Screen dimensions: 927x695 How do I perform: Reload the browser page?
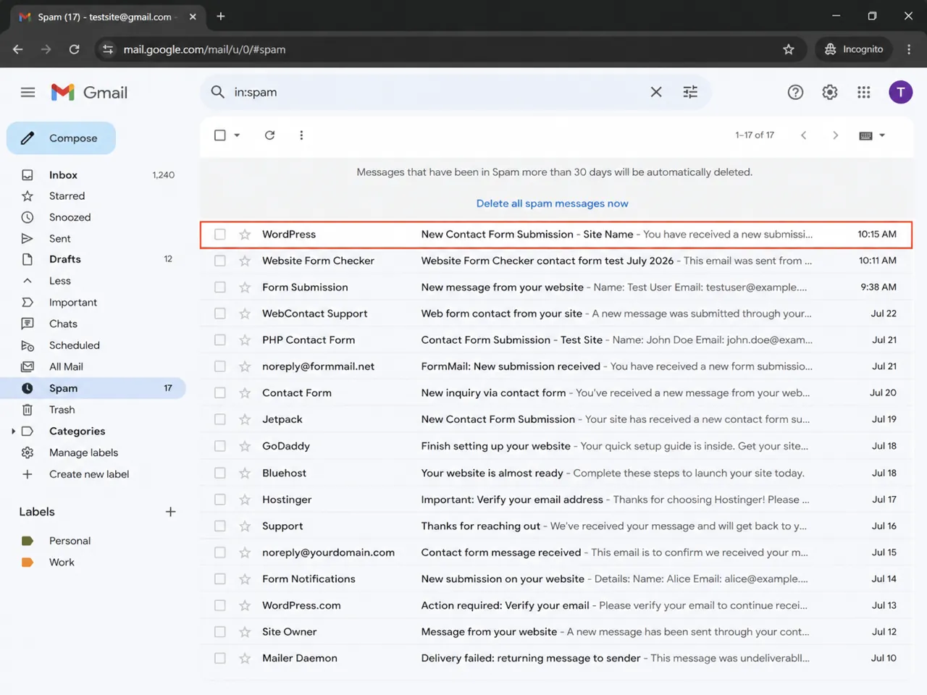pyautogui.click(x=74, y=49)
